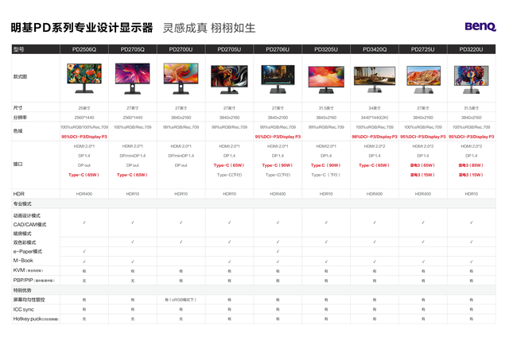Open the PD2705Q monitor thumbnail
The height and width of the screenshot is (337, 509).
click(x=133, y=79)
